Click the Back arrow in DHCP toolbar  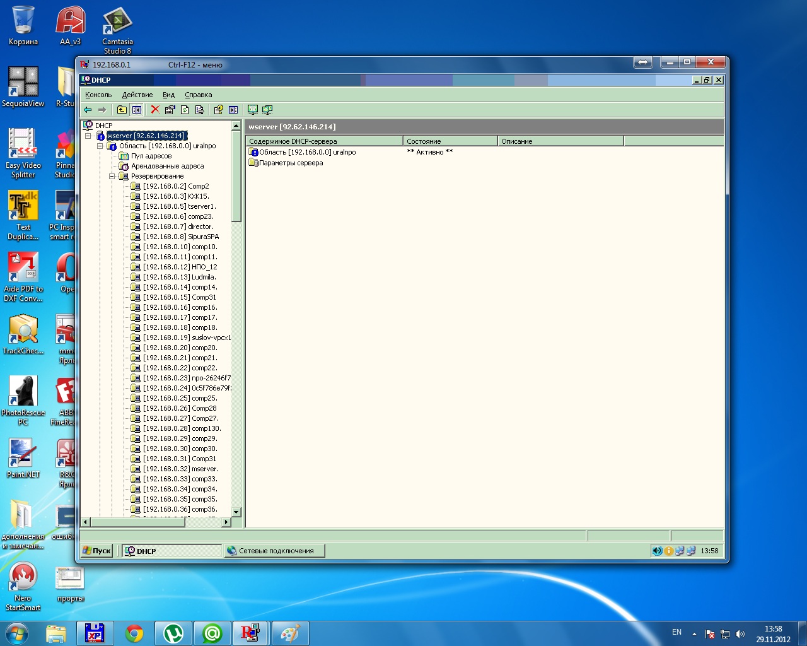[x=88, y=110]
